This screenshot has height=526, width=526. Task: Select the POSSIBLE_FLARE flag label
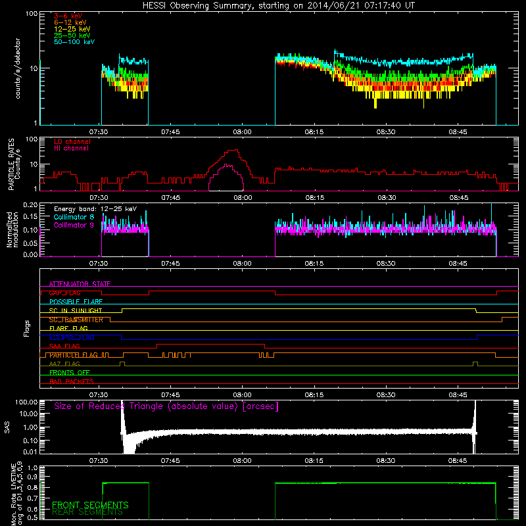pos(76,302)
